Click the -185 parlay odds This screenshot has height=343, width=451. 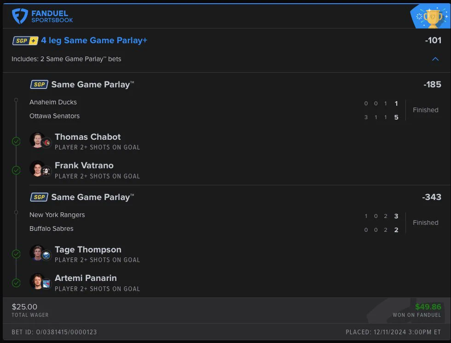[x=432, y=85]
